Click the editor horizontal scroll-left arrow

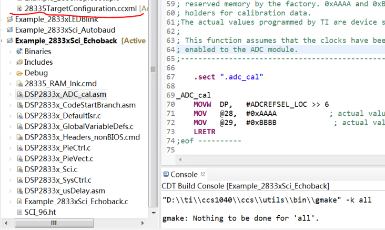click(180, 159)
